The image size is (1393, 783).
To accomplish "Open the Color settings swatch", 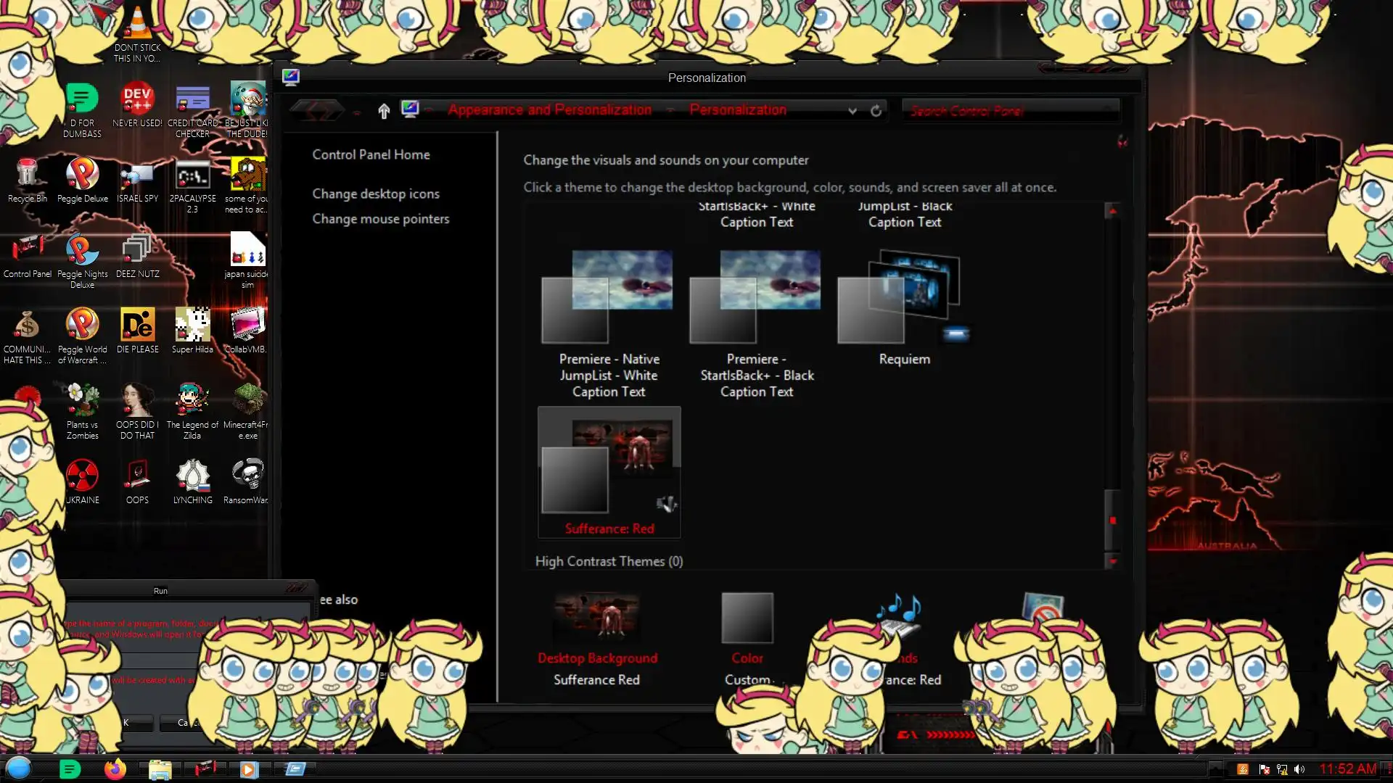I will pyautogui.click(x=747, y=618).
